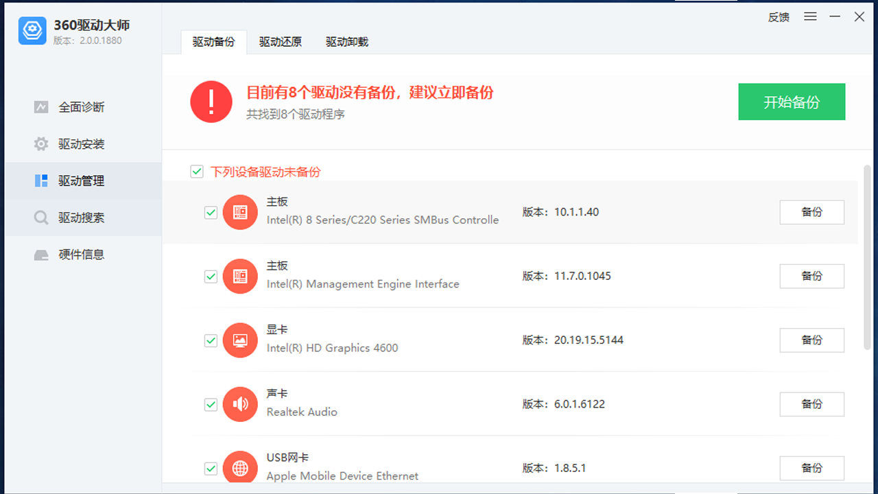Uncheck Intel Management Engine Interface driver
This screenshot has width=878, height=494.
211,277
